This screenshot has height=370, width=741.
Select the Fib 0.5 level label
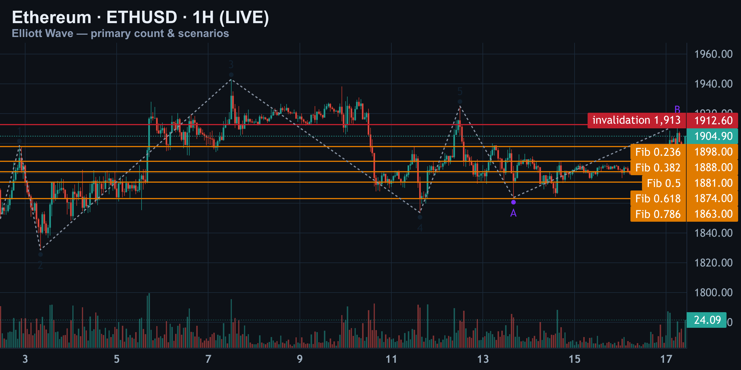[x=664, y=183]
